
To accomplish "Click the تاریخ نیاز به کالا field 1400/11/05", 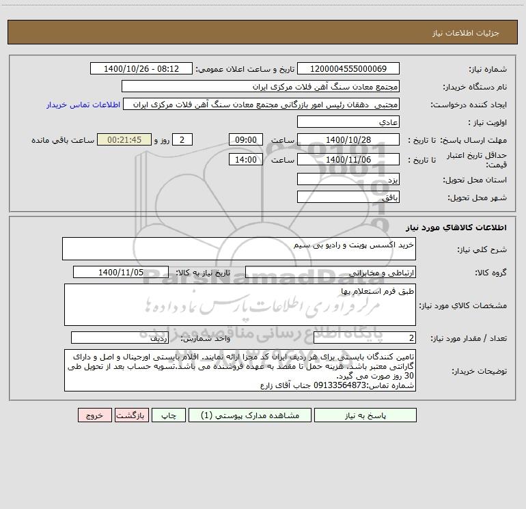I will click(x=121, y=272).
